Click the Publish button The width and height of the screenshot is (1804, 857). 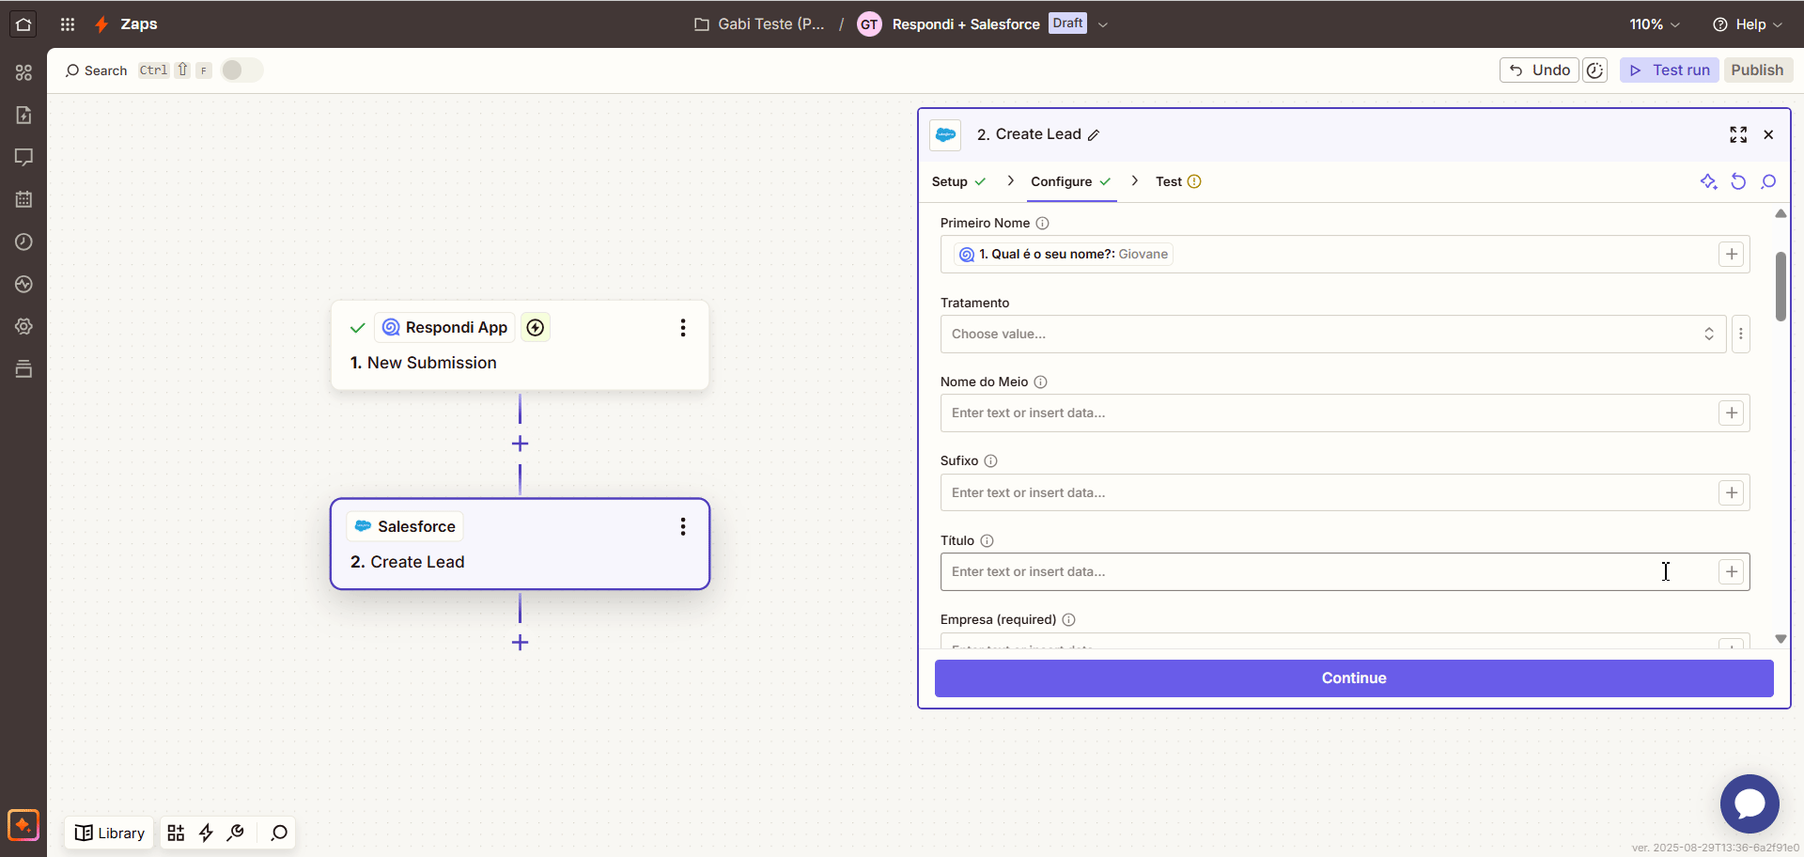click(x=1757, y=70)
